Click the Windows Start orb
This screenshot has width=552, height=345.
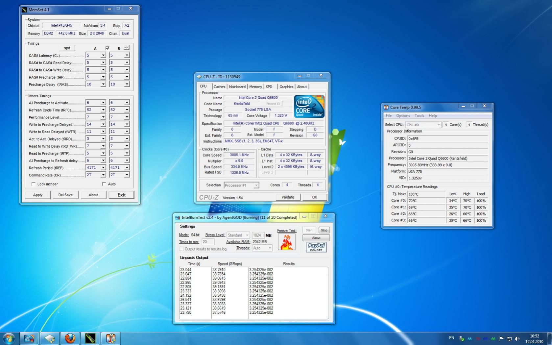(x=9, y=338)
